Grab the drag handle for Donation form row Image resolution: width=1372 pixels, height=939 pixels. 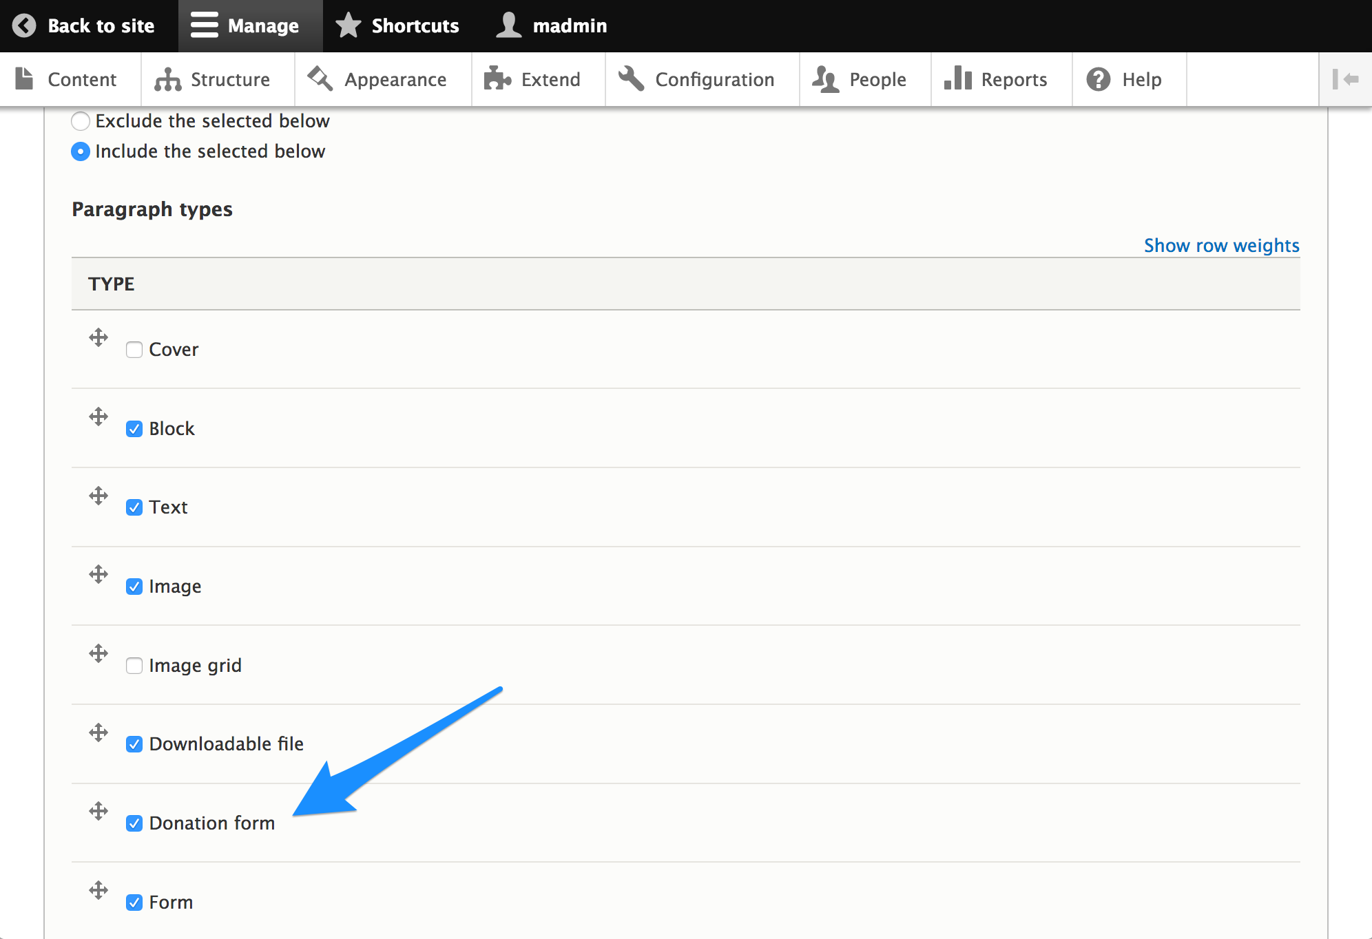(98, 811)
